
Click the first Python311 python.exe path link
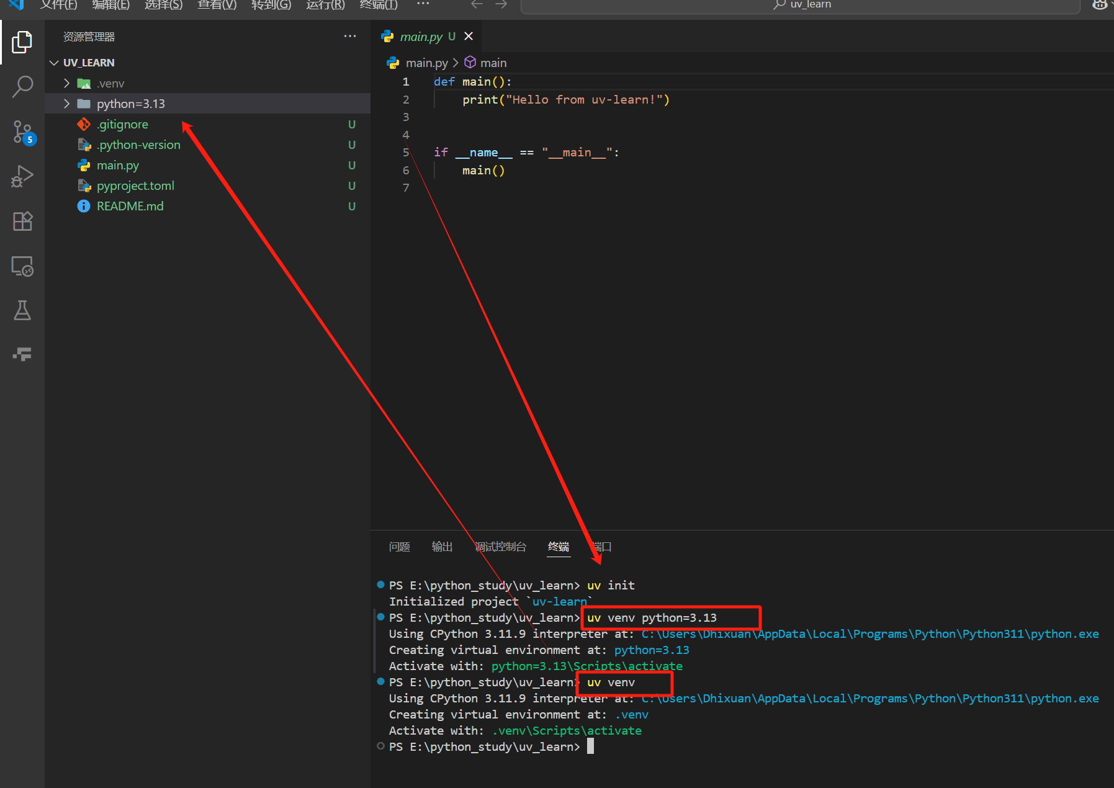click(870, 634)
